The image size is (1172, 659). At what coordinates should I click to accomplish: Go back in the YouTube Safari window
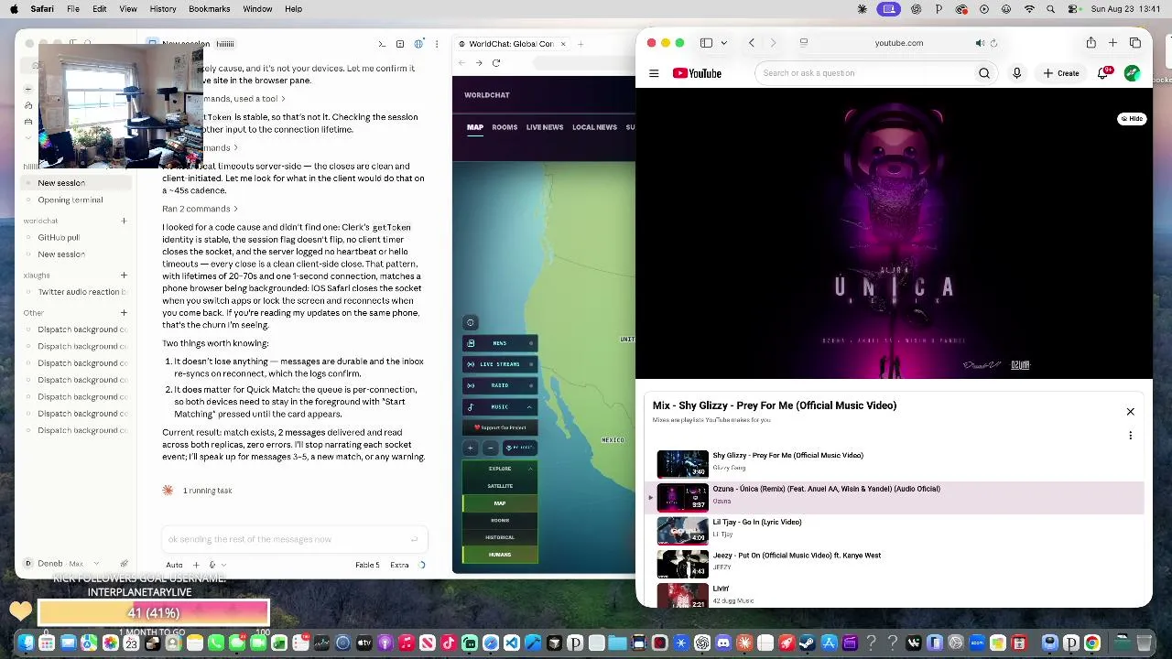coord(752,43)
